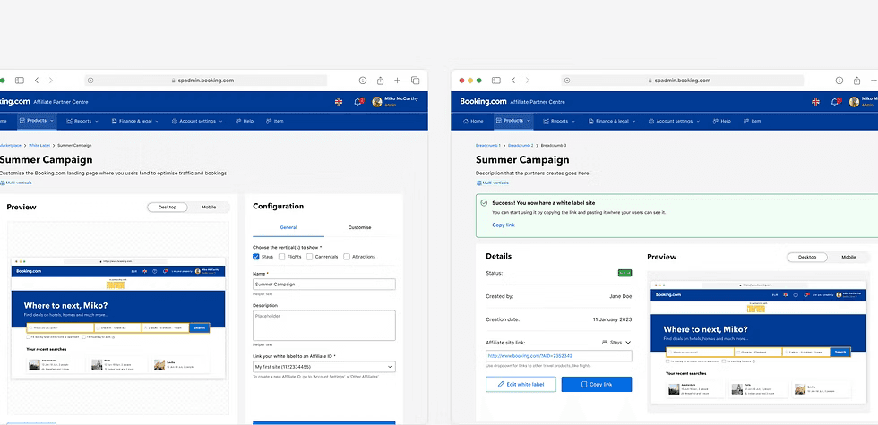Go forward in the Details window browser
The image size is (878, 425).
click(527, 81)
